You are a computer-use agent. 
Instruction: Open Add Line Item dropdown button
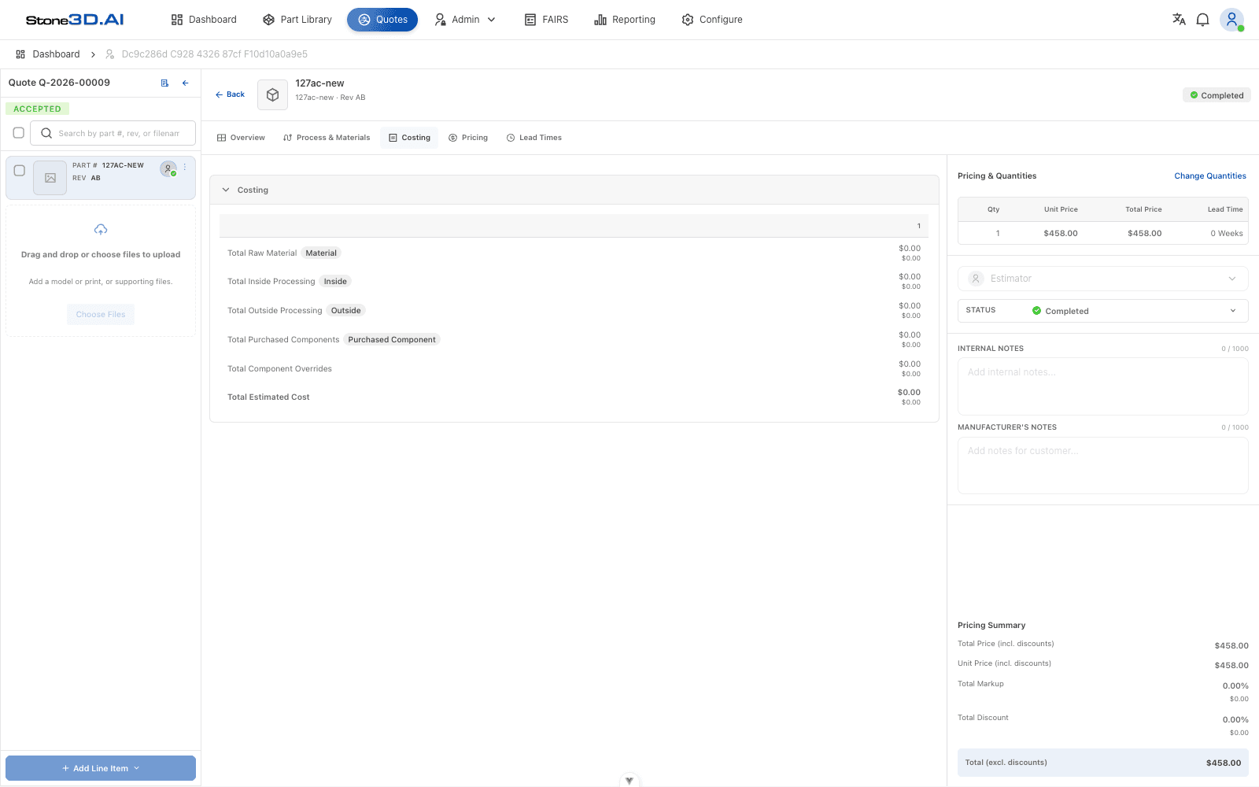click(x=101, y=768)
